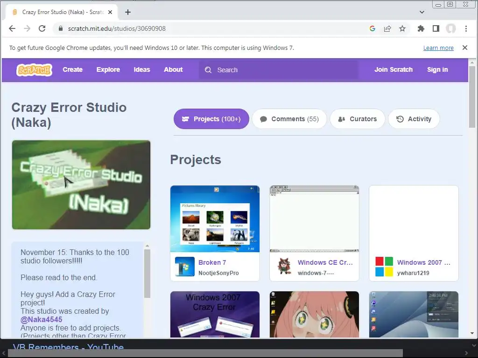Click the description box scrollbar thumb
478x358 pixels.
(x=147, y=273)
